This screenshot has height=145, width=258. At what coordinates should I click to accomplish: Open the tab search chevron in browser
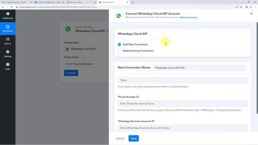(x=236, y=2)
